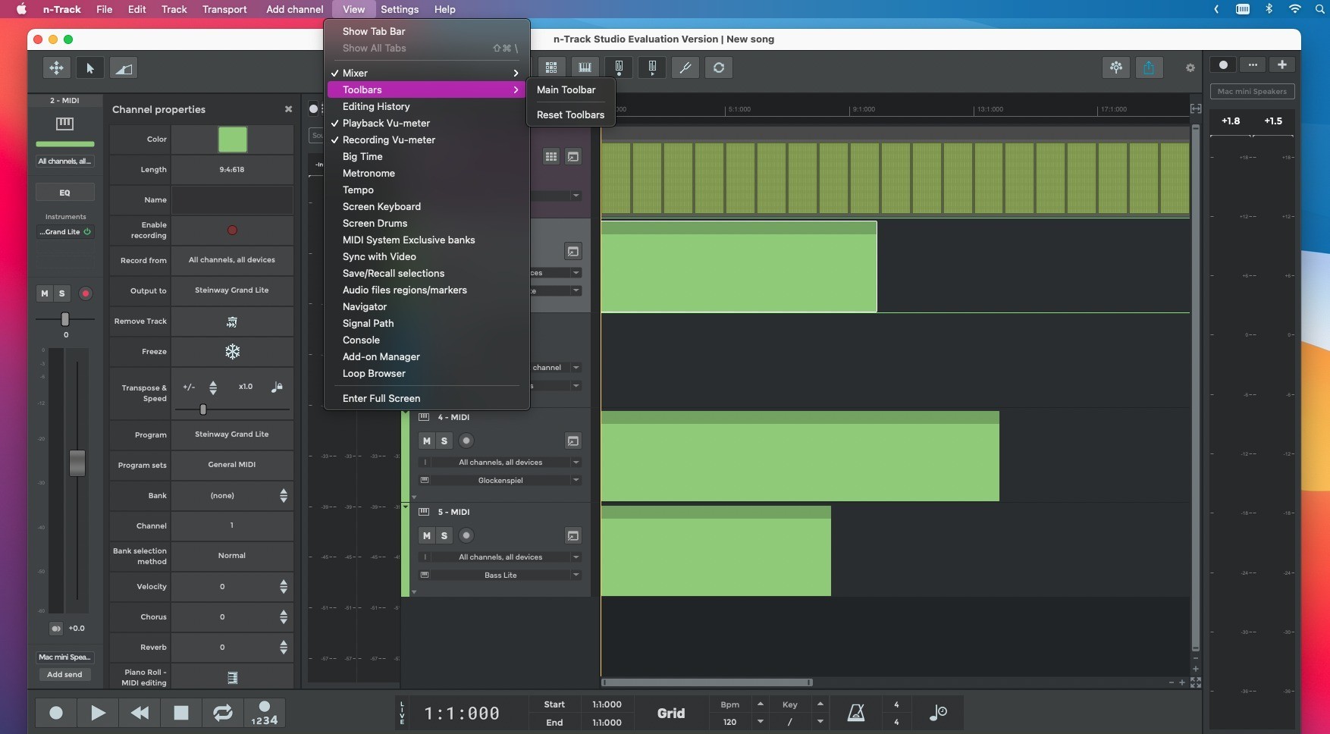Start recording with the Record button
The image size is (1330, 734).
tap(56, 713)
